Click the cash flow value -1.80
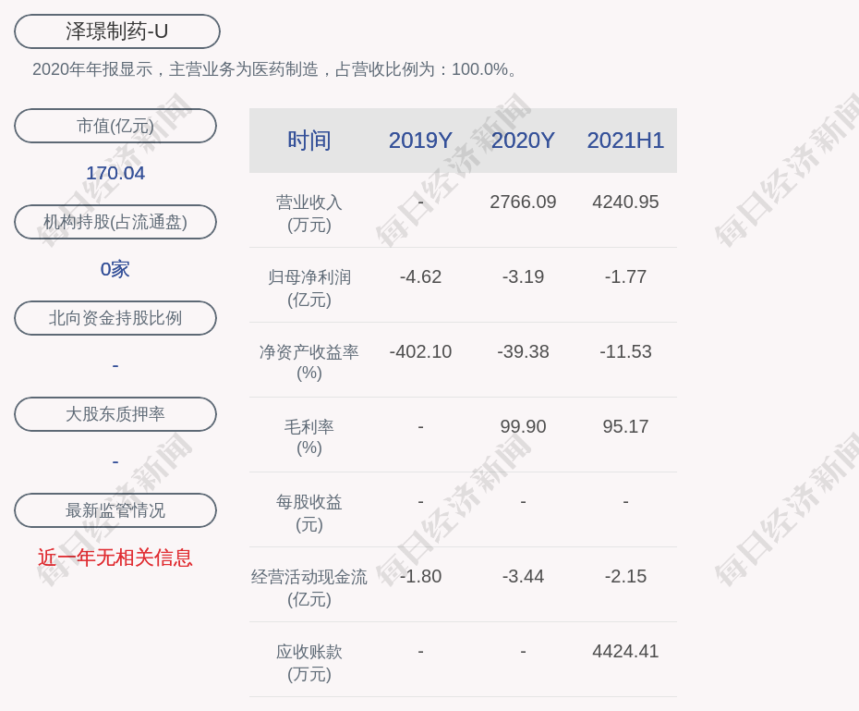 coord(421,577)
